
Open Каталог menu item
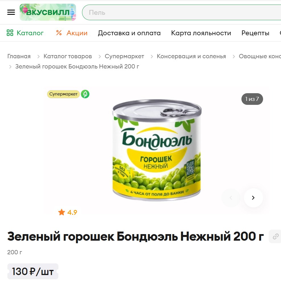tap(30, 33)
